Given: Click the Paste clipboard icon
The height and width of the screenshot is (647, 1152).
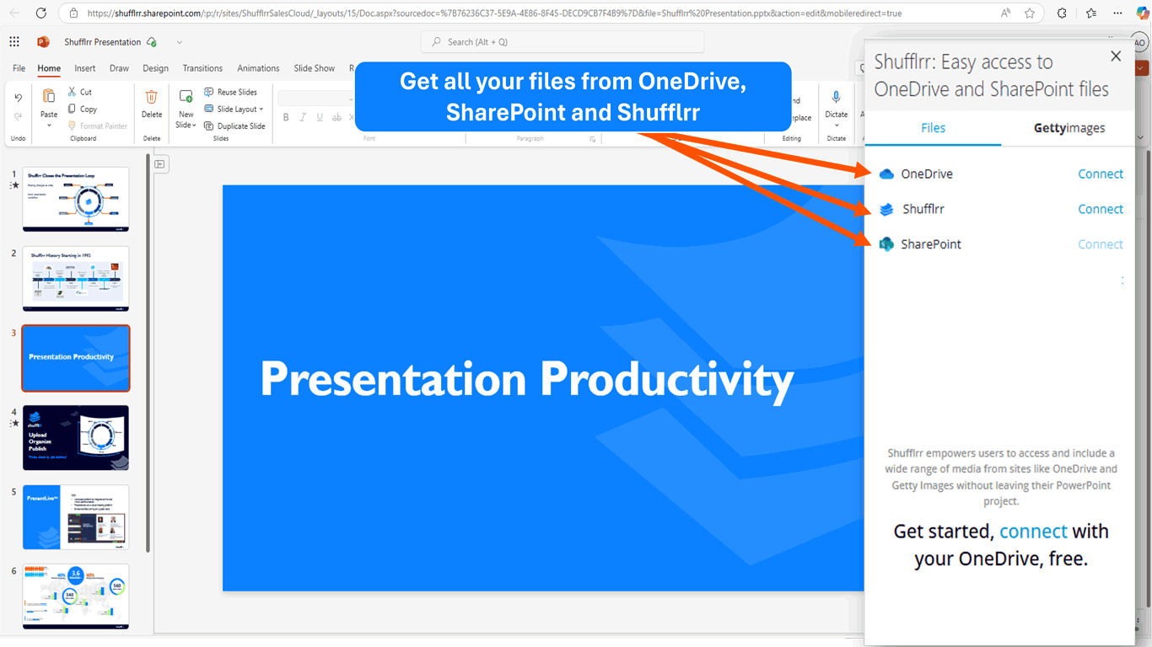Looking at the screenshot, I should click(x=49, y=96).
